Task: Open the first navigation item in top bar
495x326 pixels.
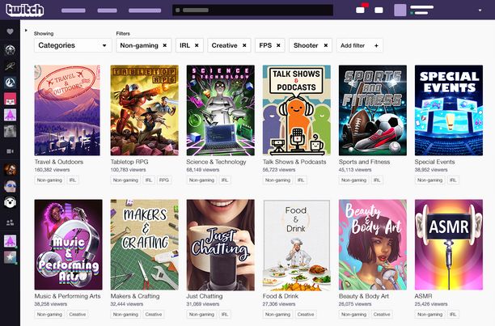Action: point(74,11)
